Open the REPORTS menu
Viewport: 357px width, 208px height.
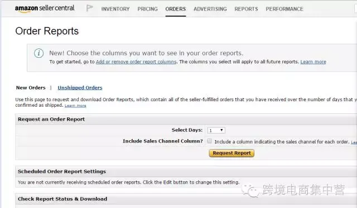pyautogui.click(x=246, y=9)
